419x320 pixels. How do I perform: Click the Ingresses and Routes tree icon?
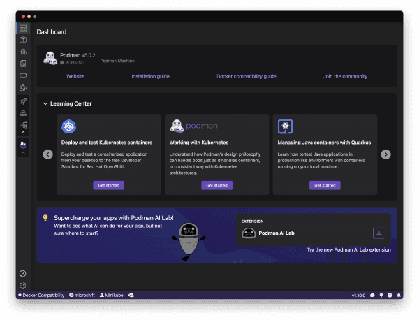[x=23, y=124]
